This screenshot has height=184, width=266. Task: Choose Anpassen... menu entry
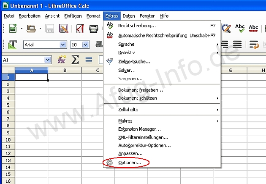point(162,153)
